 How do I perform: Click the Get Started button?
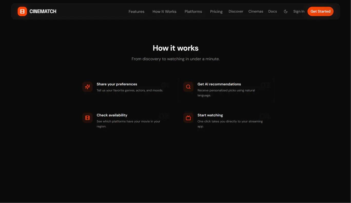click(320, 11)
